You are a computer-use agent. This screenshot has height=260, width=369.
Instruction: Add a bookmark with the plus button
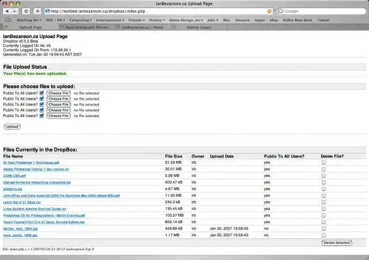click(37, 11)
